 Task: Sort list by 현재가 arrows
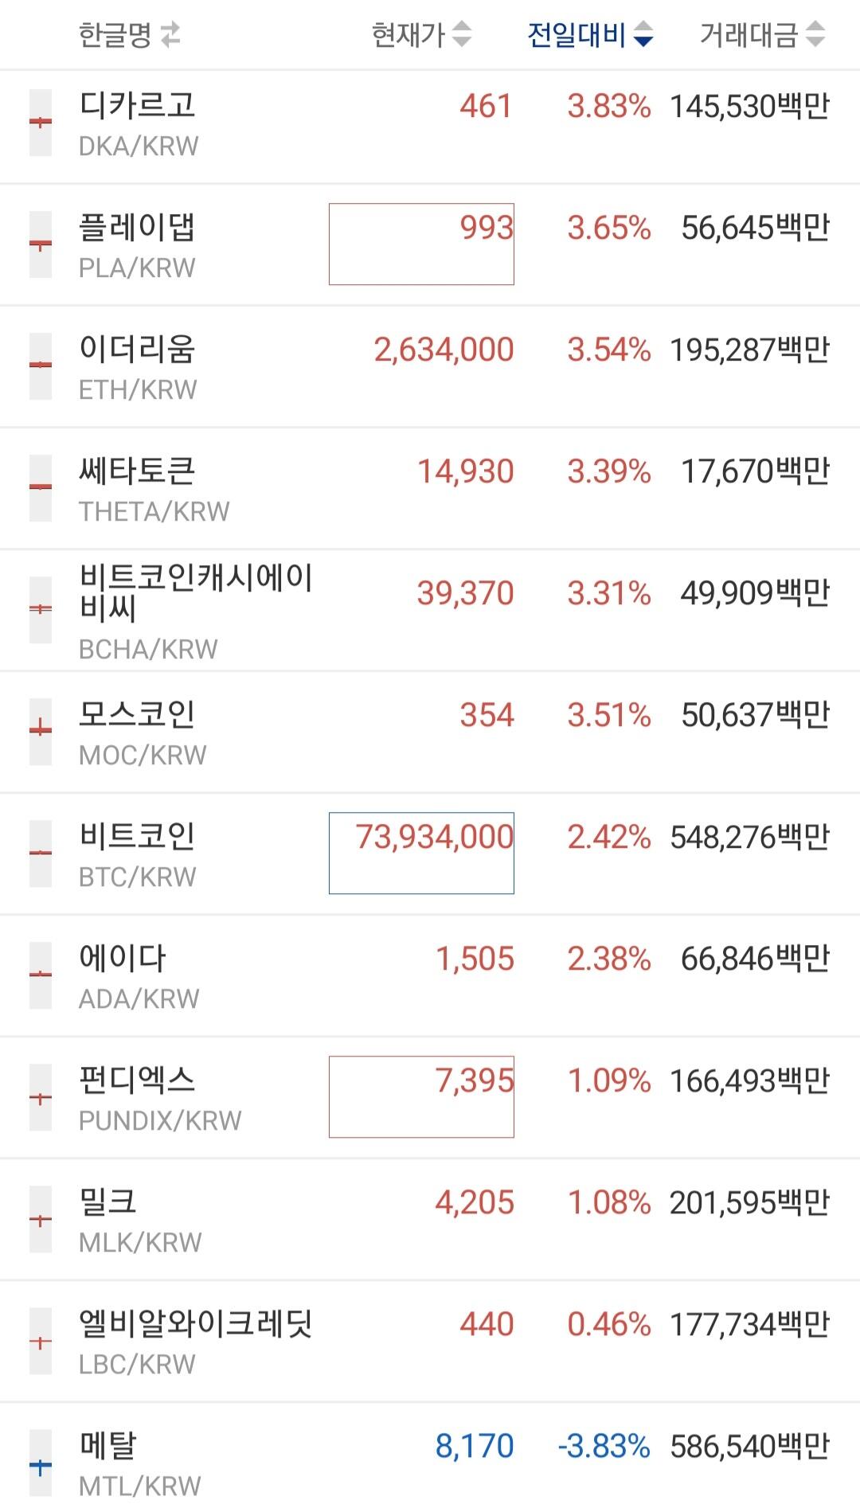tap(462, 34)
